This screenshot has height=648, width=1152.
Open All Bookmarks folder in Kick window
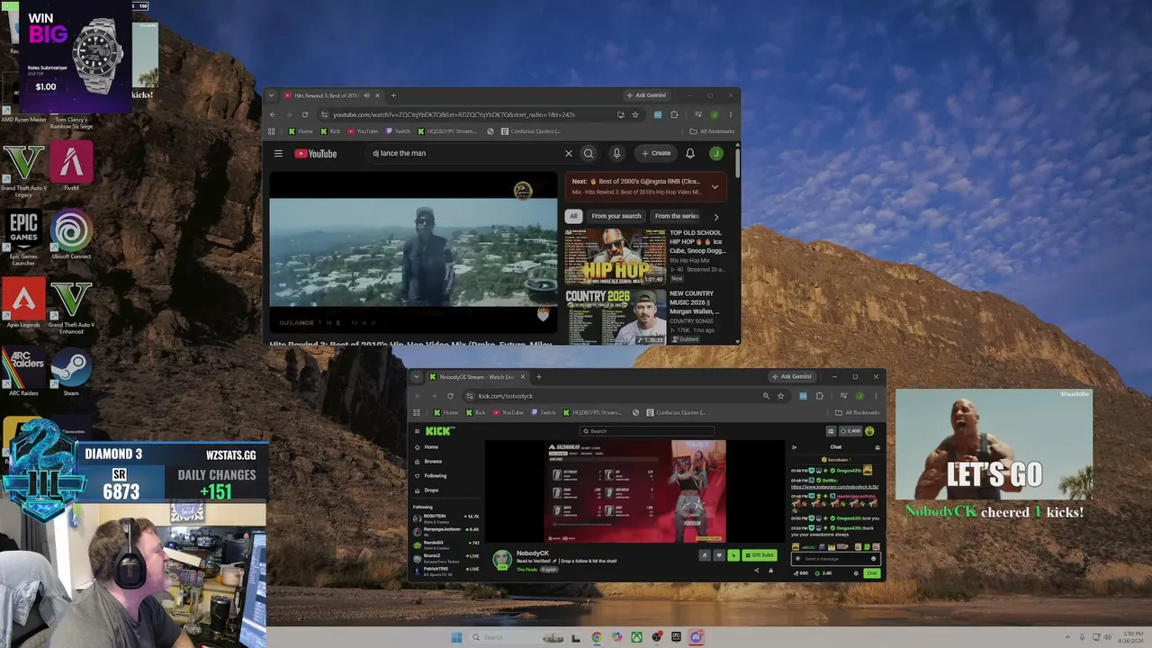click(x=857, y=413)
